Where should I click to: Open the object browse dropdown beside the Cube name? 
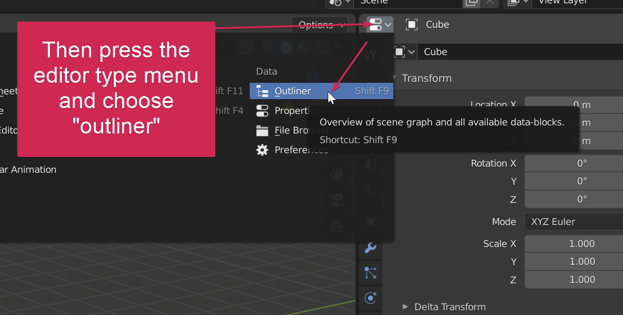pyautogui.click(x=404, y=52)
